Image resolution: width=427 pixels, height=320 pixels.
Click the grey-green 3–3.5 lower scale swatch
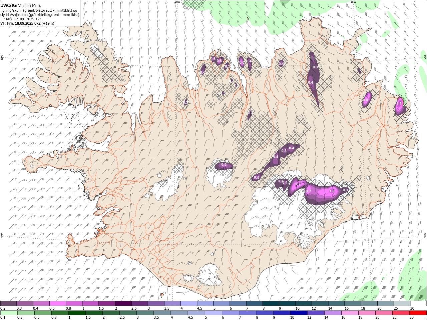[145, 313]
